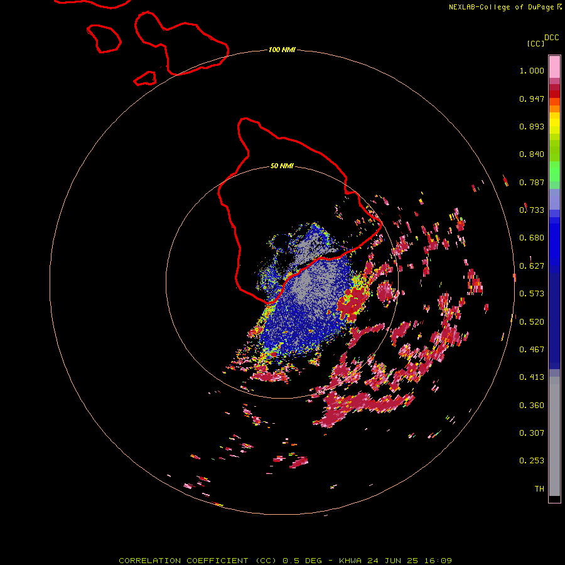Viewport: 565px width, 565px height.
Task: Click the DCC label above the color scale
Action: [x=551, y=38]
